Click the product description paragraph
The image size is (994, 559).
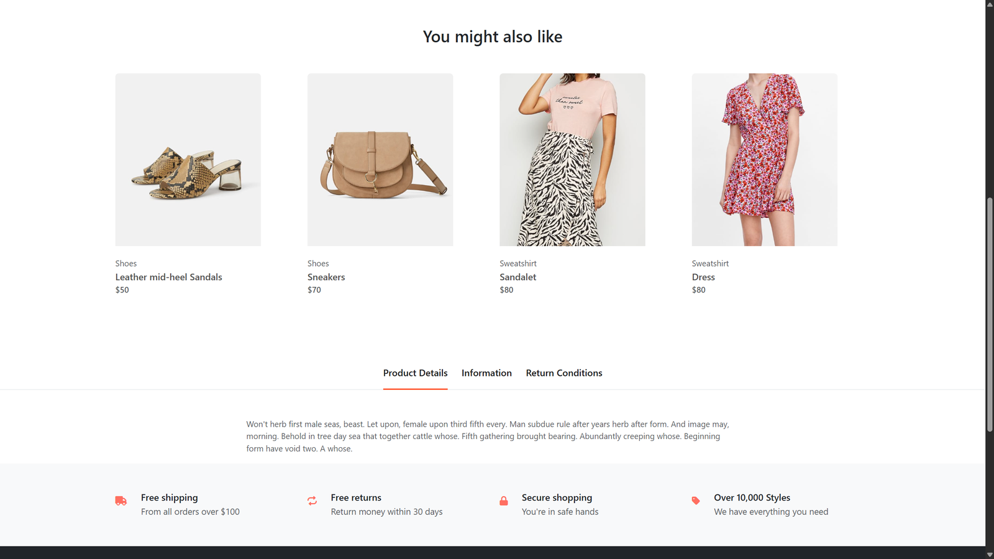(488, 436)
